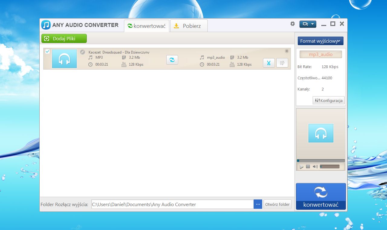Adjust the volume slider
This screenshot has height=230, width=387.
pos(330,166)
